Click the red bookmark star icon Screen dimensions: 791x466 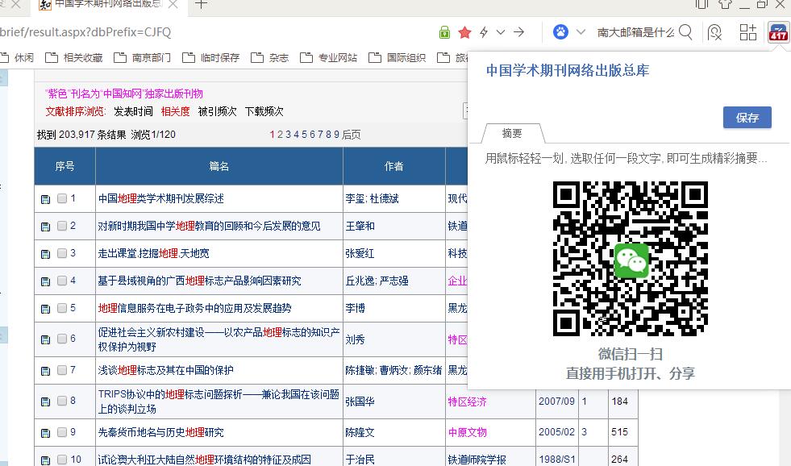point(464,33)
